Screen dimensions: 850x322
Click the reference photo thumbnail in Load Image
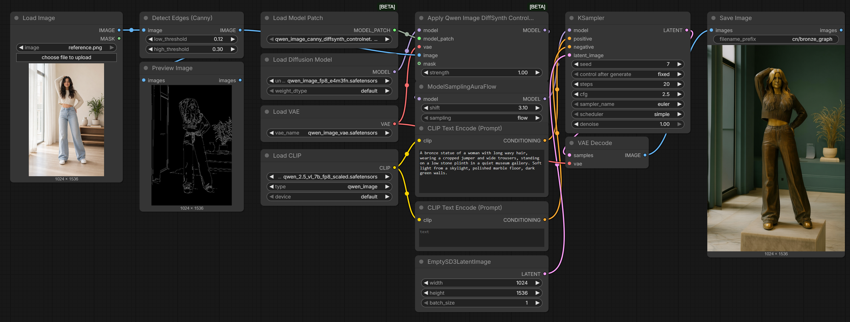[66, 120]
